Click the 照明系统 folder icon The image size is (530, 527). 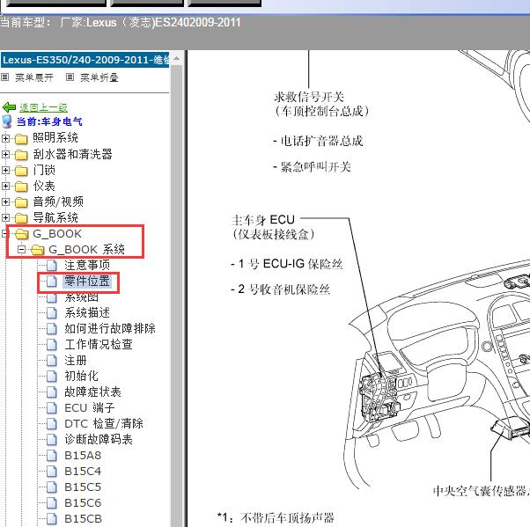tap(21, 138)
